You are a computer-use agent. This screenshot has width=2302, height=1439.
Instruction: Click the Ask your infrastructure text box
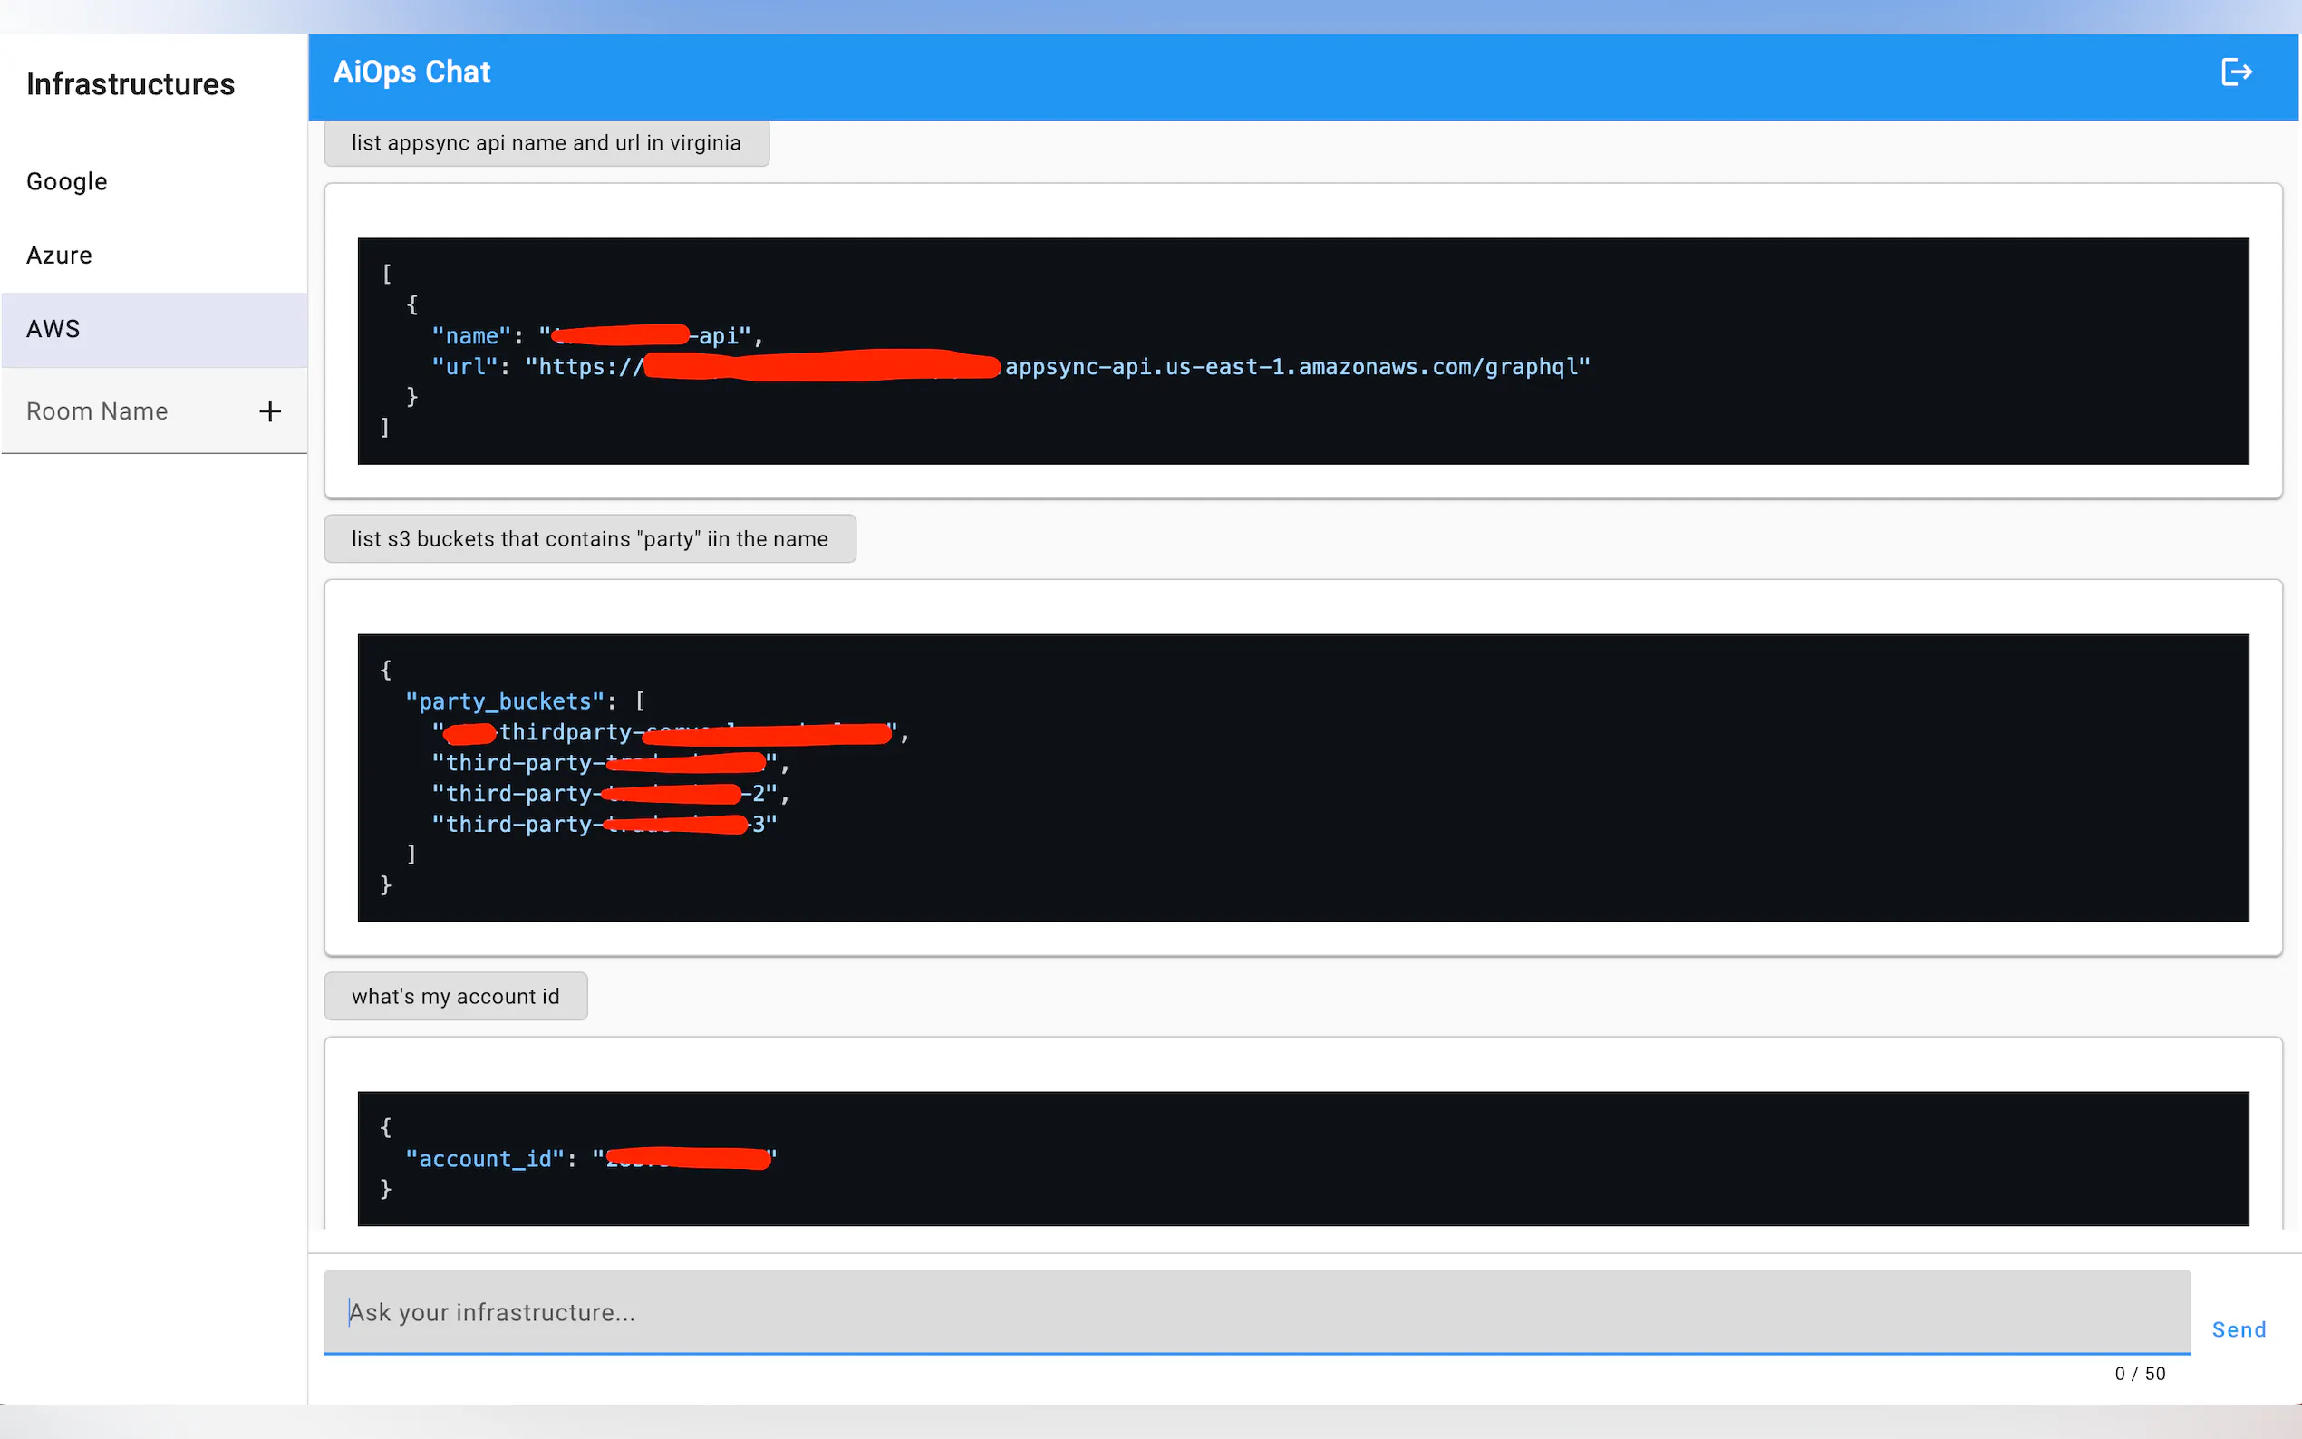point(1256,1311)
